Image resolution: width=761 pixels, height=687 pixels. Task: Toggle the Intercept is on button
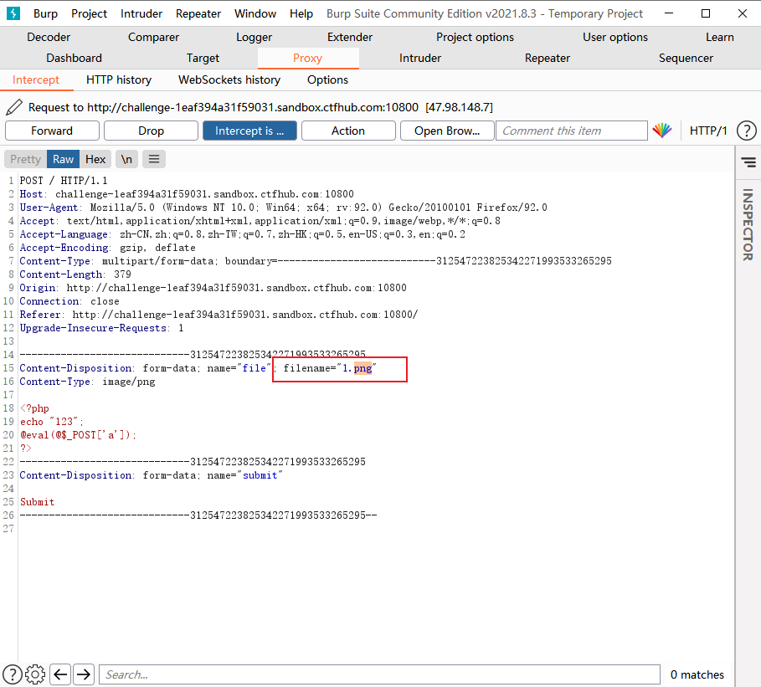pyautogui.click(x=249, y=131)
